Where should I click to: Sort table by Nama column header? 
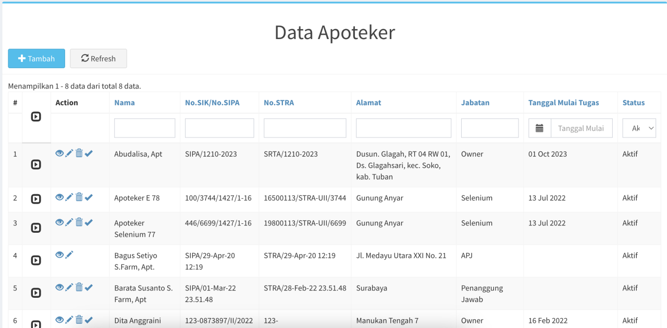point(125,103)
